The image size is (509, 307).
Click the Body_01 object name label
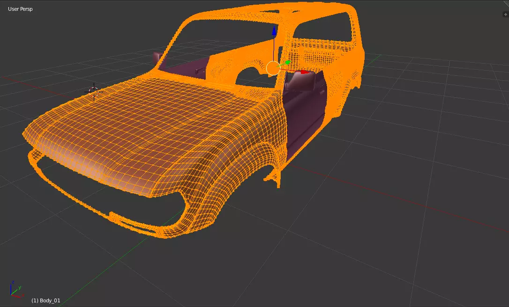click(x=46, y=300)
